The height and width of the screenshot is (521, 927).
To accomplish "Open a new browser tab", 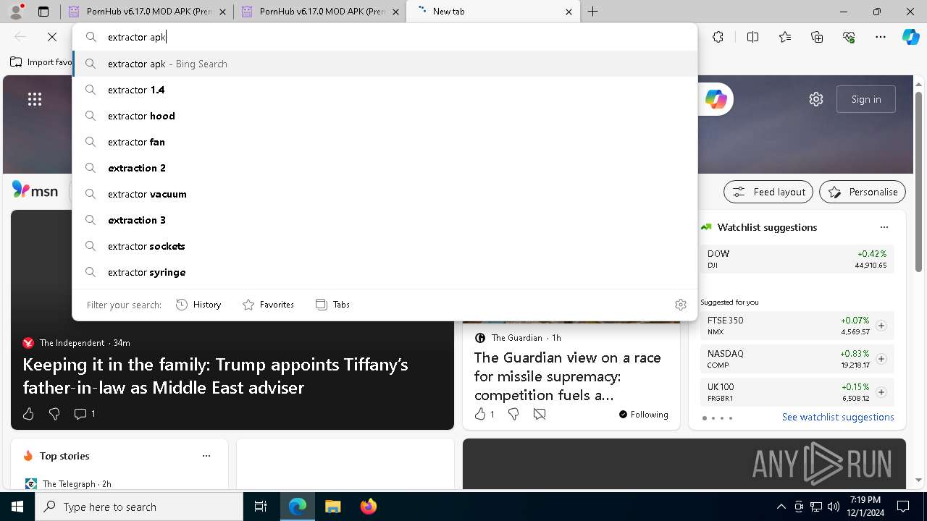I will tap(593, 12).
